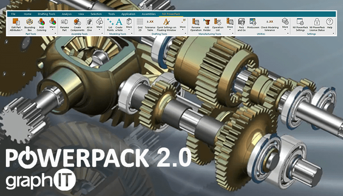
Task: Click the All in One tool
Action: 89,24
